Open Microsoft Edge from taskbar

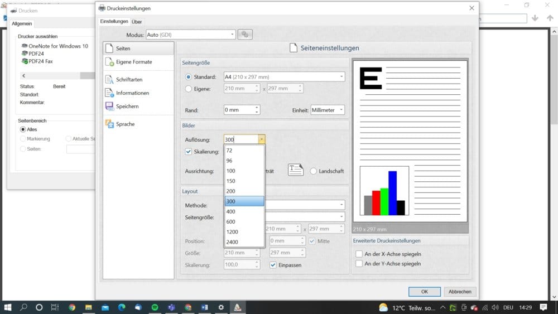click(x=122, y=307)
